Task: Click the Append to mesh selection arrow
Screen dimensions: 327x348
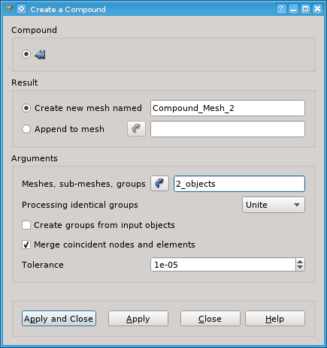Action: click(x=136, y=129)
